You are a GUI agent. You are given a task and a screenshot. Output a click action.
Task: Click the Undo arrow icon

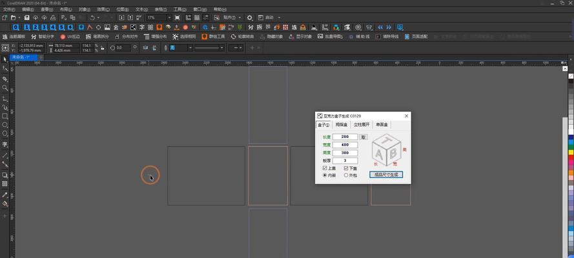(x=92, y=17)
